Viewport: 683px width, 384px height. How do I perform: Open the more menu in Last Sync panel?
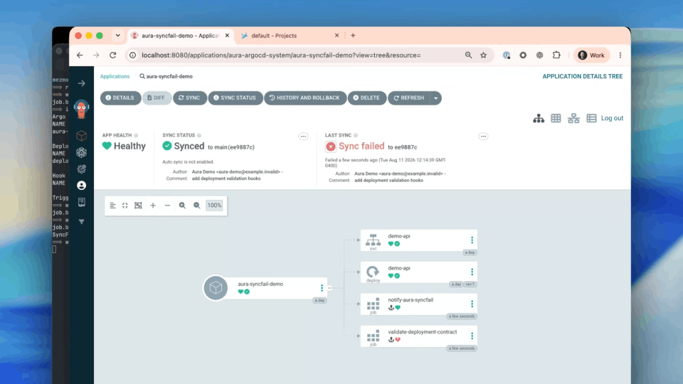tap(483, 137)
